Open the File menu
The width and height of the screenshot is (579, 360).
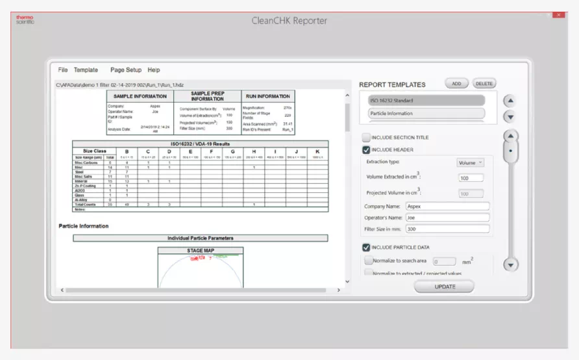tap(63, 70)
